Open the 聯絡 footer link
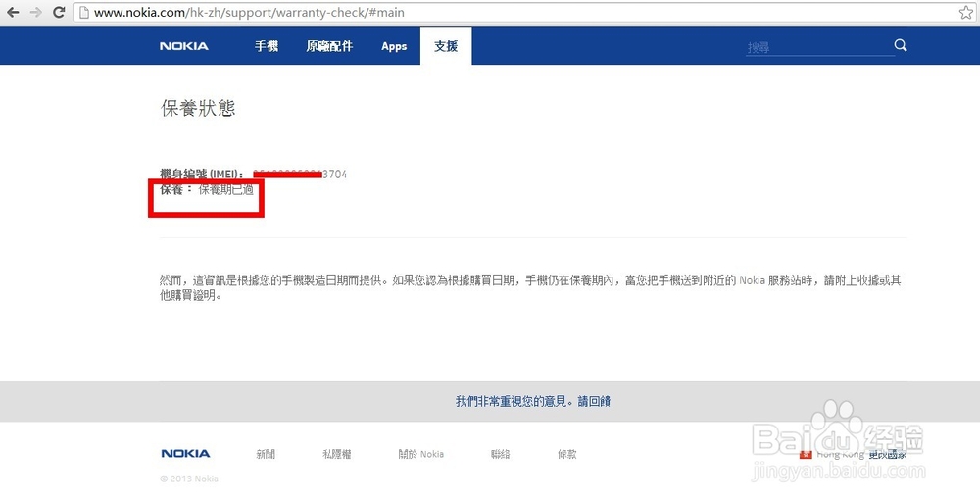Screen dimensions: 980x504 pyautogui.click(x=500, y=455)
